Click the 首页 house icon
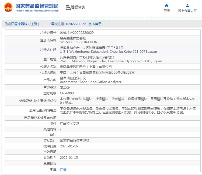The height and width of the screenshot is (175, 202). point(167,5)
